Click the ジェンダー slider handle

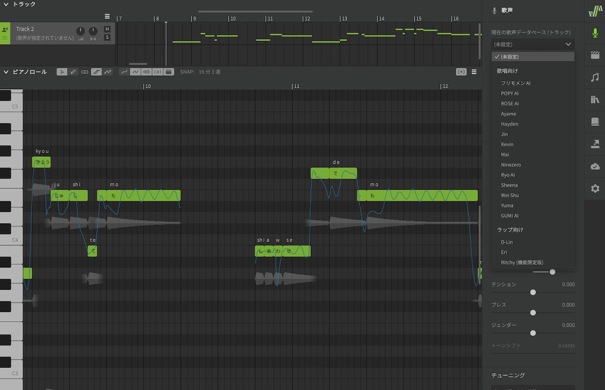(x=533, y=333)
